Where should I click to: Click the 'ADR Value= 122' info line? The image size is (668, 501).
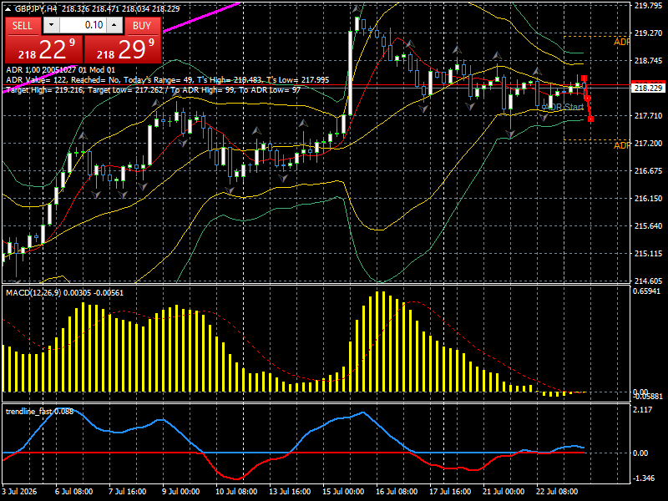tap(168, 80)
